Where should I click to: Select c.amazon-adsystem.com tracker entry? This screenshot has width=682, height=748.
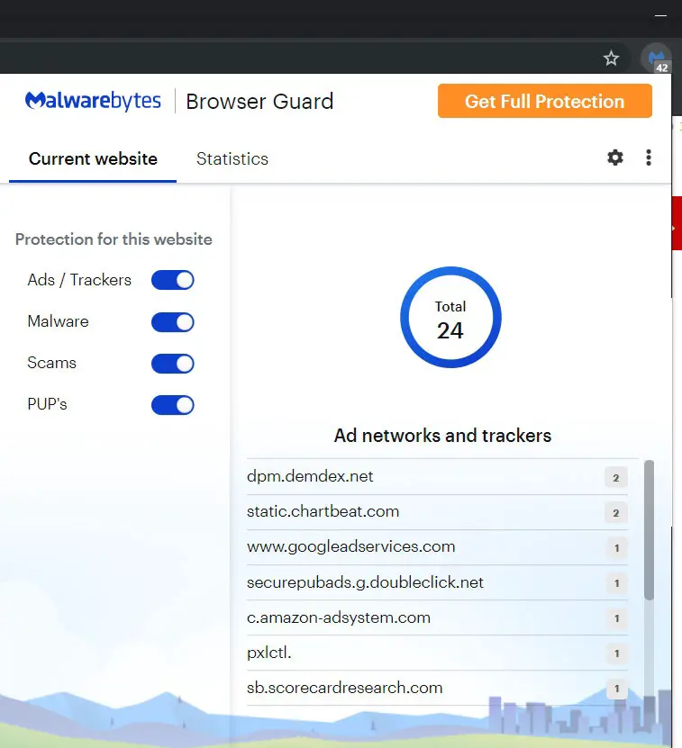pyautogui.click(x=437, y=617)
